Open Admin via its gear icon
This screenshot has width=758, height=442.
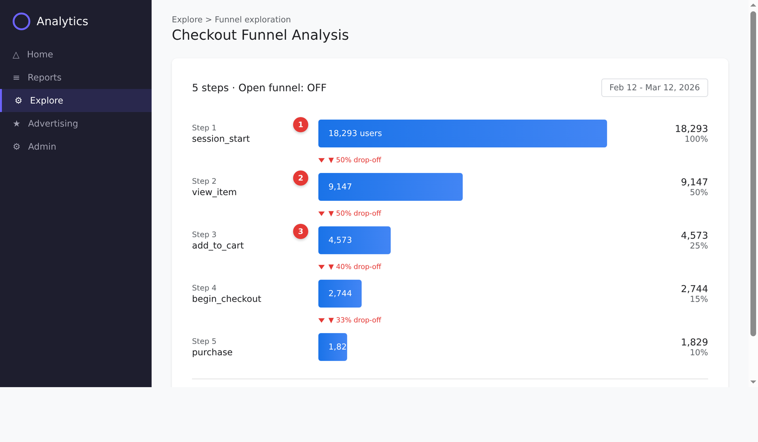[17, 146]
